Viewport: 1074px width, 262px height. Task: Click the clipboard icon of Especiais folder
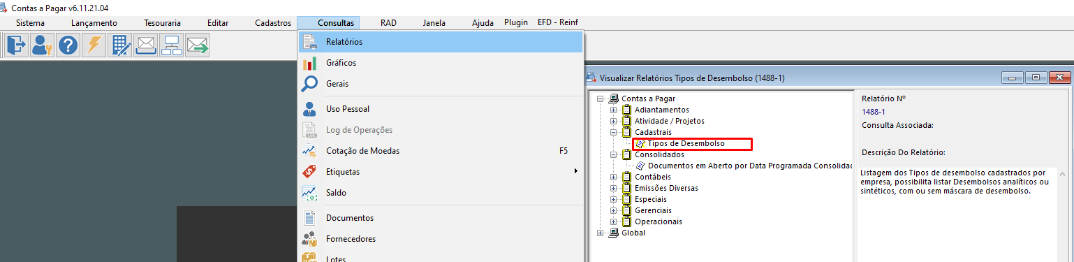pos(626,199)
